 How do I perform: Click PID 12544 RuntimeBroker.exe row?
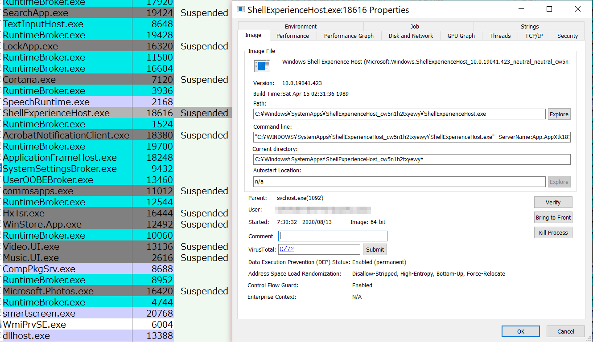point(88,202)
